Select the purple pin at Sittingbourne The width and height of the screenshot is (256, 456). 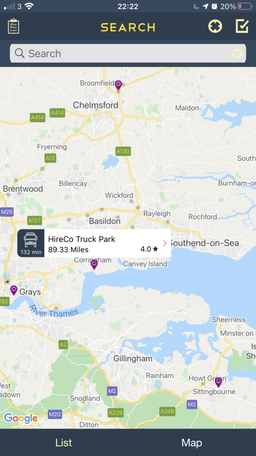(x=218, y=383)
